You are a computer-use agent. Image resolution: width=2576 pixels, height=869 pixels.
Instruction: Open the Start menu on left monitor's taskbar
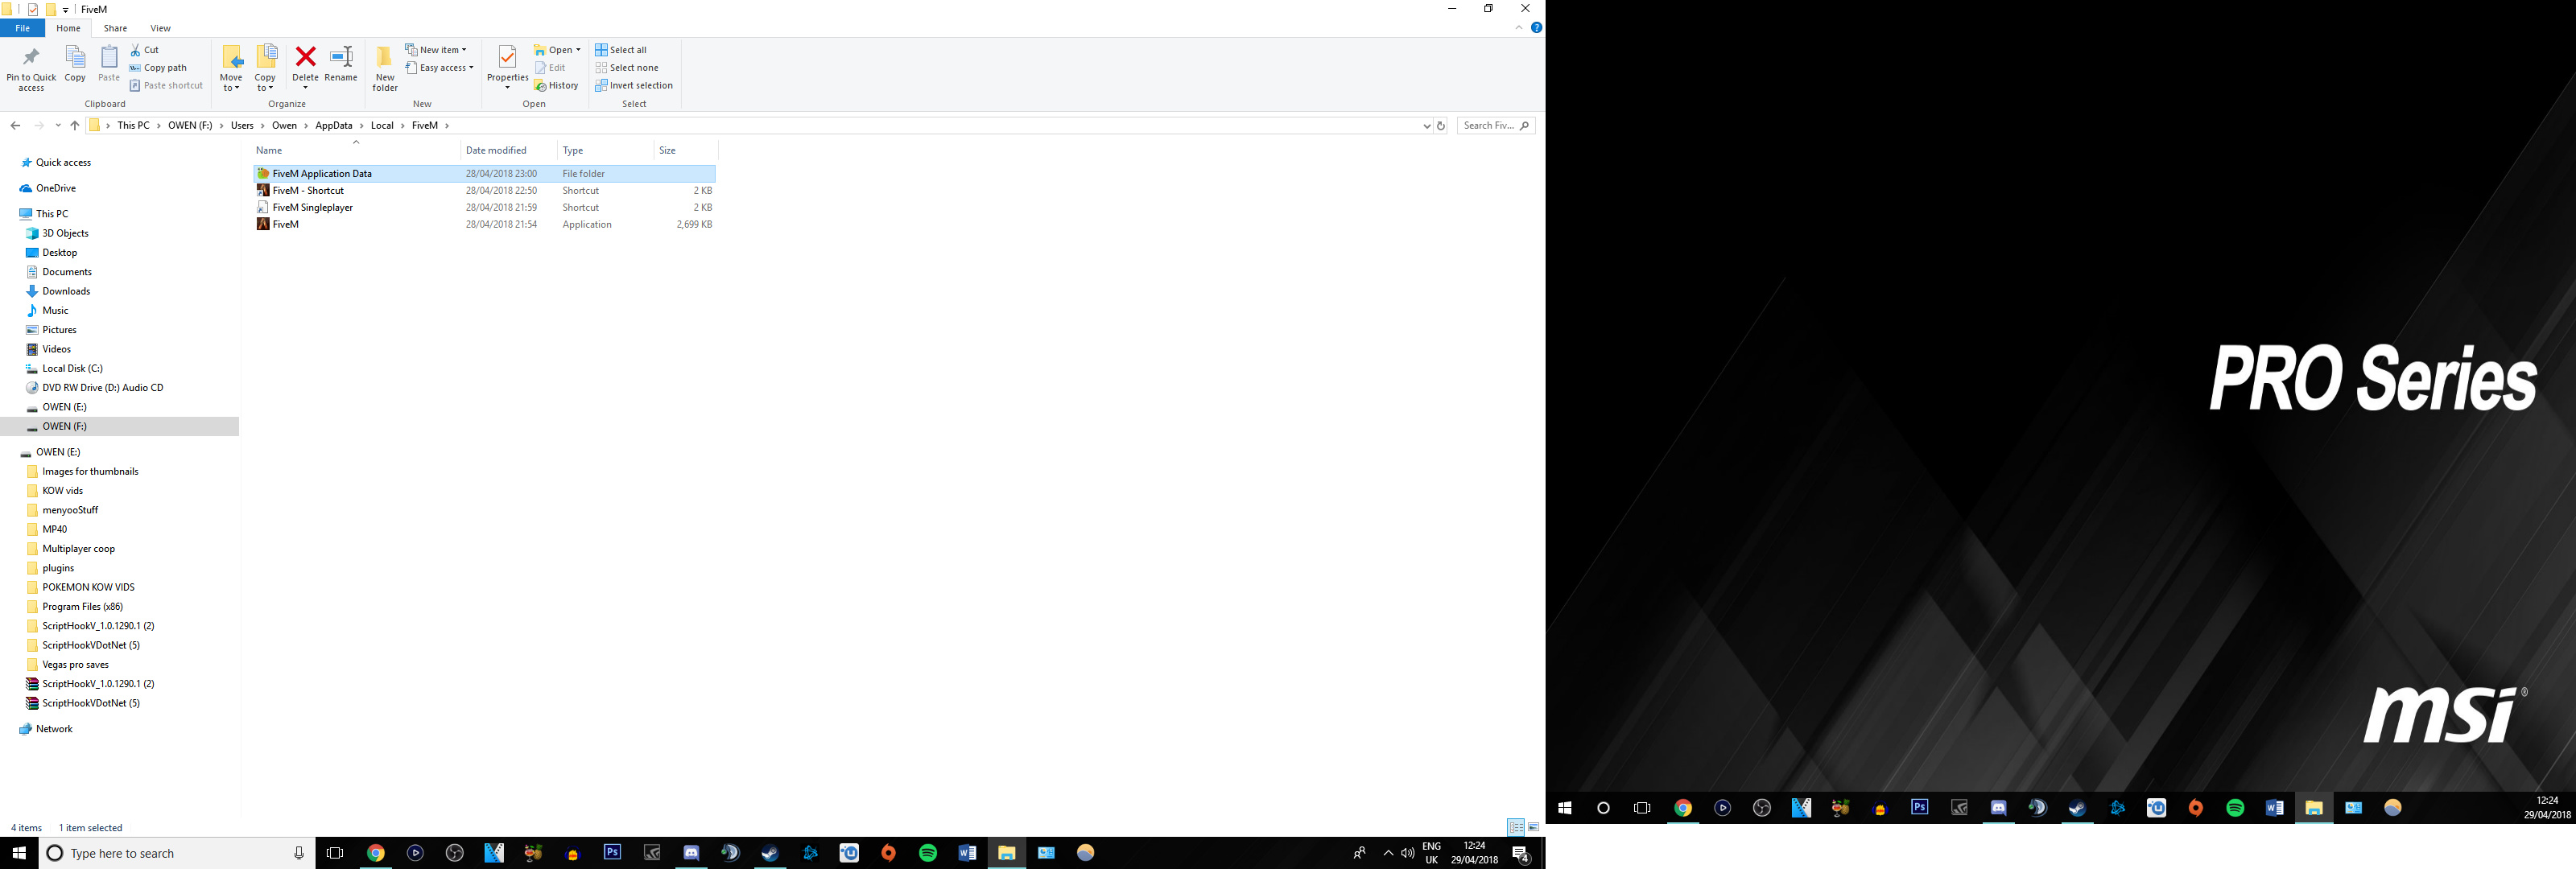19,853
